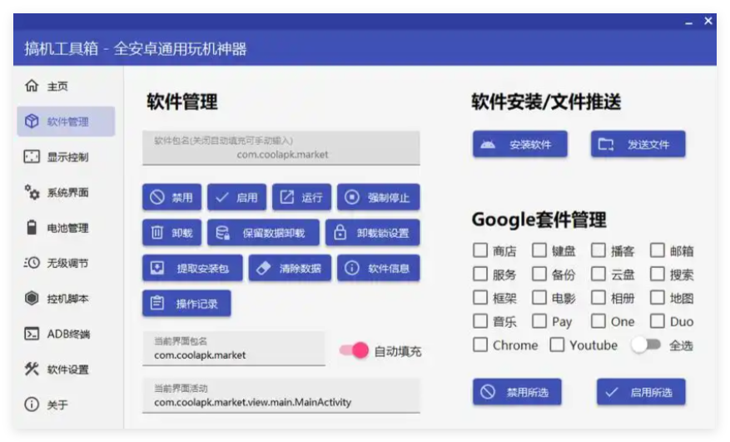Check the Chrome checkbox
Viewport: 730px width, 442px height.
(x=480, y=345)
